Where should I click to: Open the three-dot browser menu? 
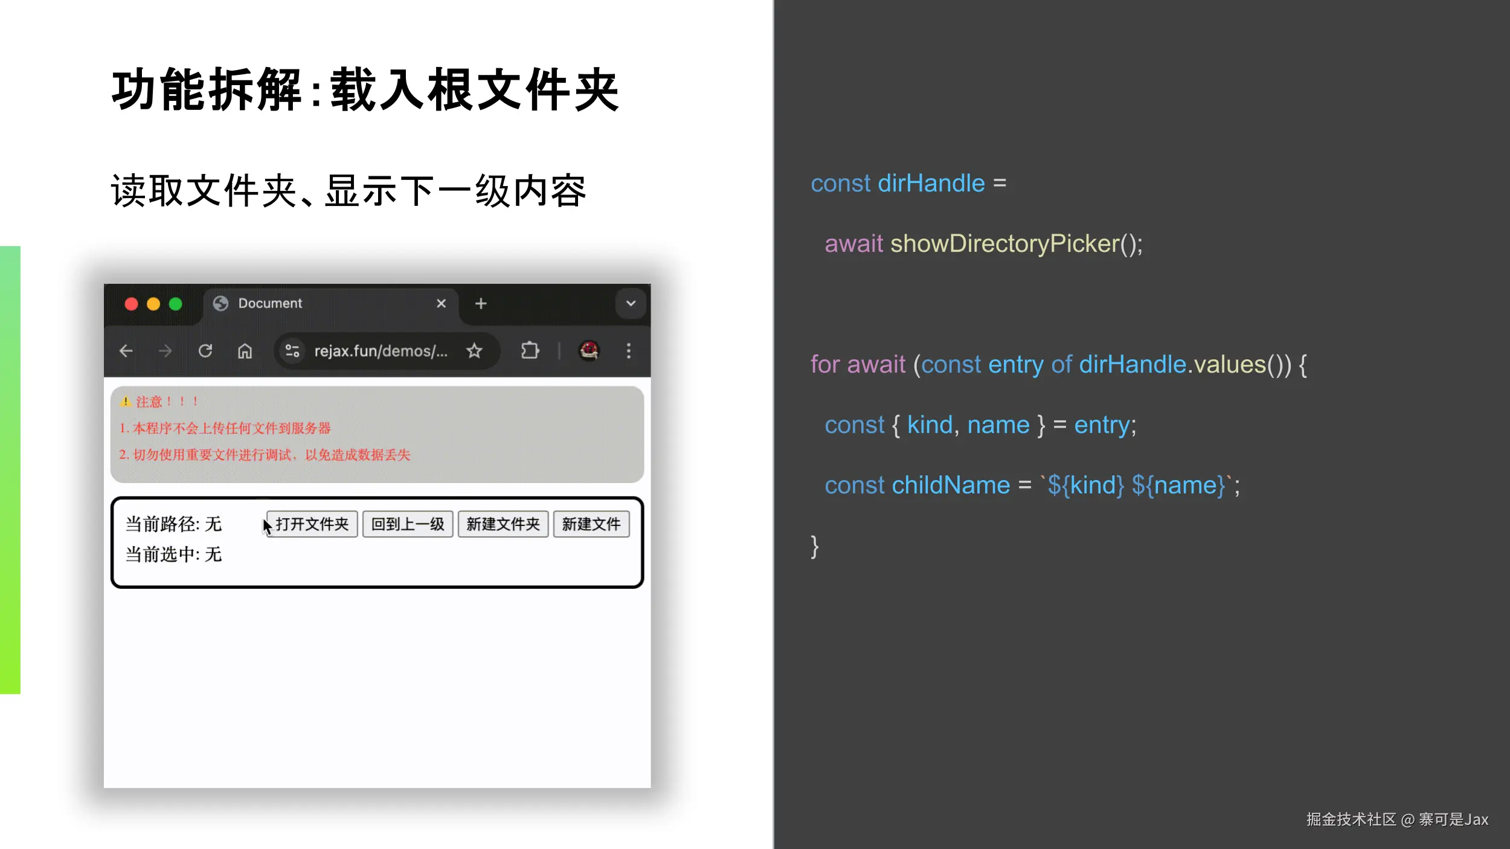tap(629, 351)
